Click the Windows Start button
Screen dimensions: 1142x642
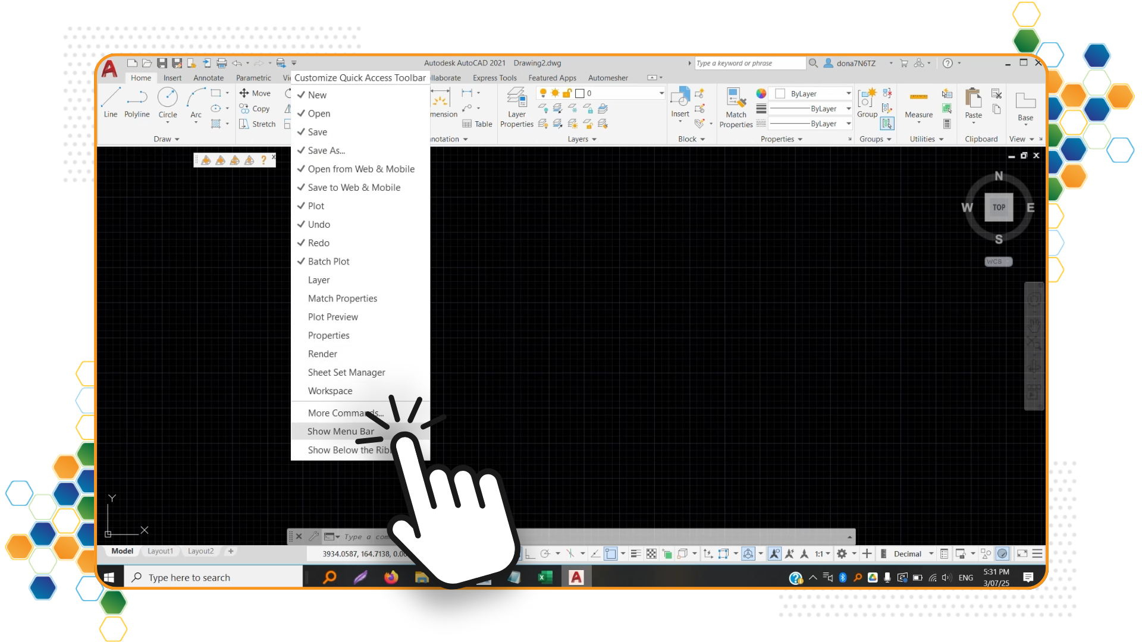click(x=109, y=577)
